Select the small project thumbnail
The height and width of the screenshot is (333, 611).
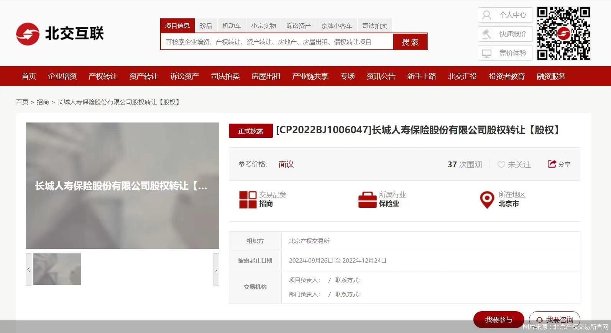click(57, 269)
